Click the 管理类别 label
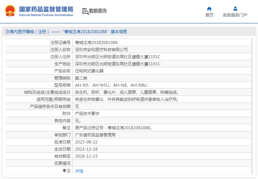The height and width of the screenshot is (179, 258). coord(62,78)
